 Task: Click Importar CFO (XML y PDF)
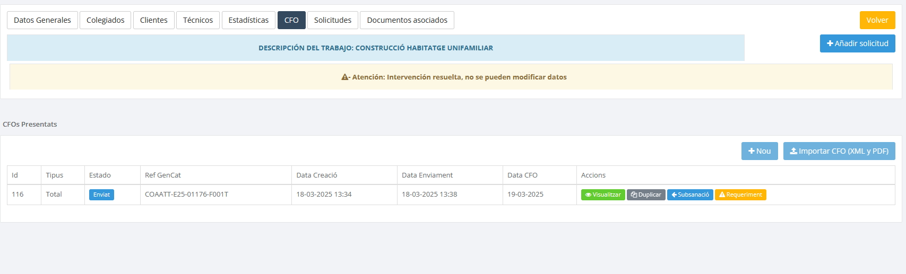point(839,151)
